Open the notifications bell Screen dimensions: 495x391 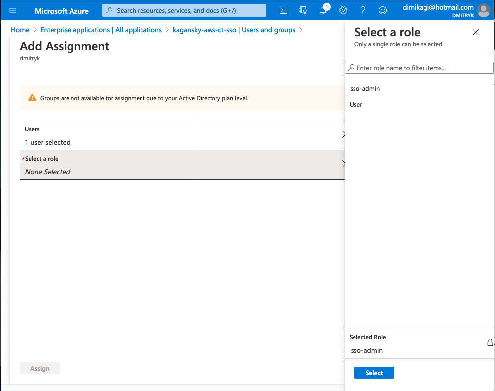[x=324, y=10]
